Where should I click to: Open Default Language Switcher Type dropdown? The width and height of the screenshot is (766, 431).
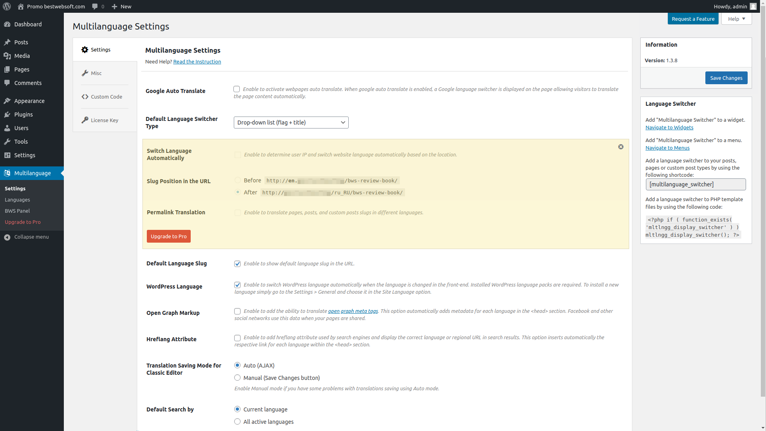click(x=291, y=123)
